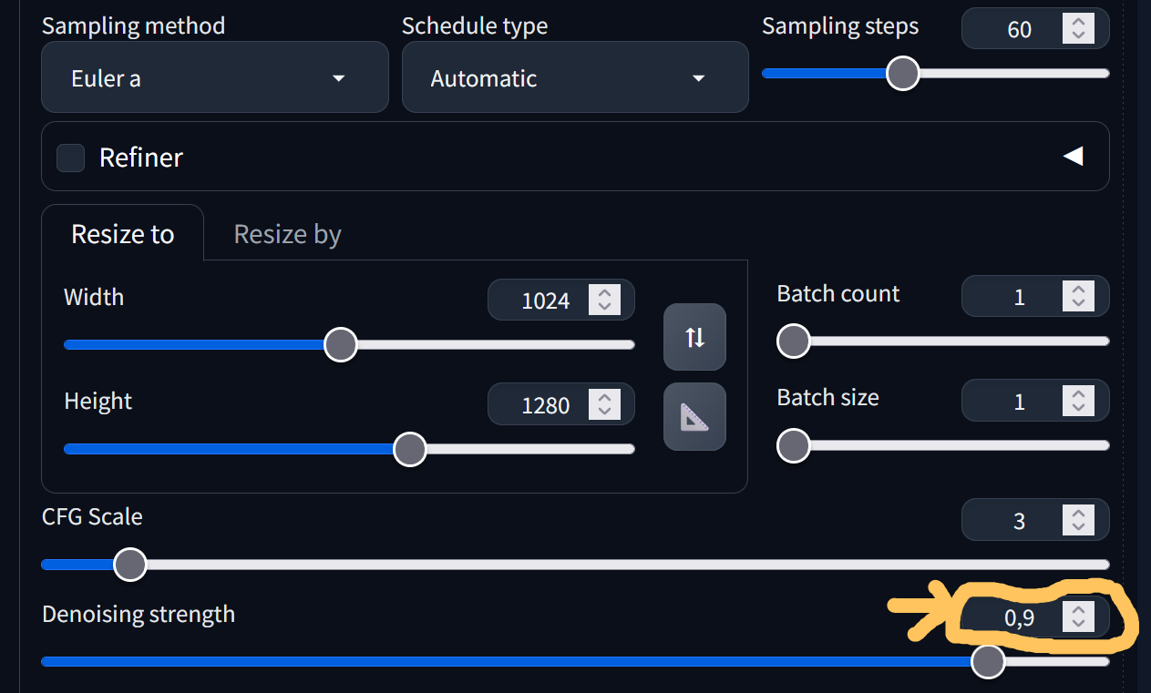Click the swap width and height icon
Viewport: 1151px width, 693px height.
click(x=694, y=338)
